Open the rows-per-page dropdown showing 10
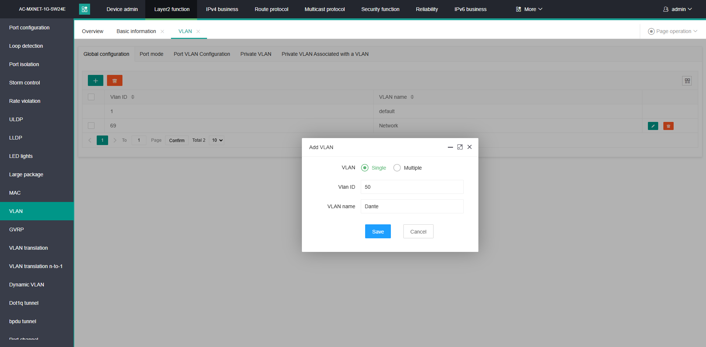Image resolution: width=706 pixels, height=347 pixels. (217, 140)
